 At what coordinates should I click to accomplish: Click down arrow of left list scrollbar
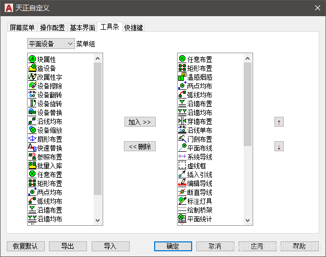pyautogui.click(x=98, y=220)
